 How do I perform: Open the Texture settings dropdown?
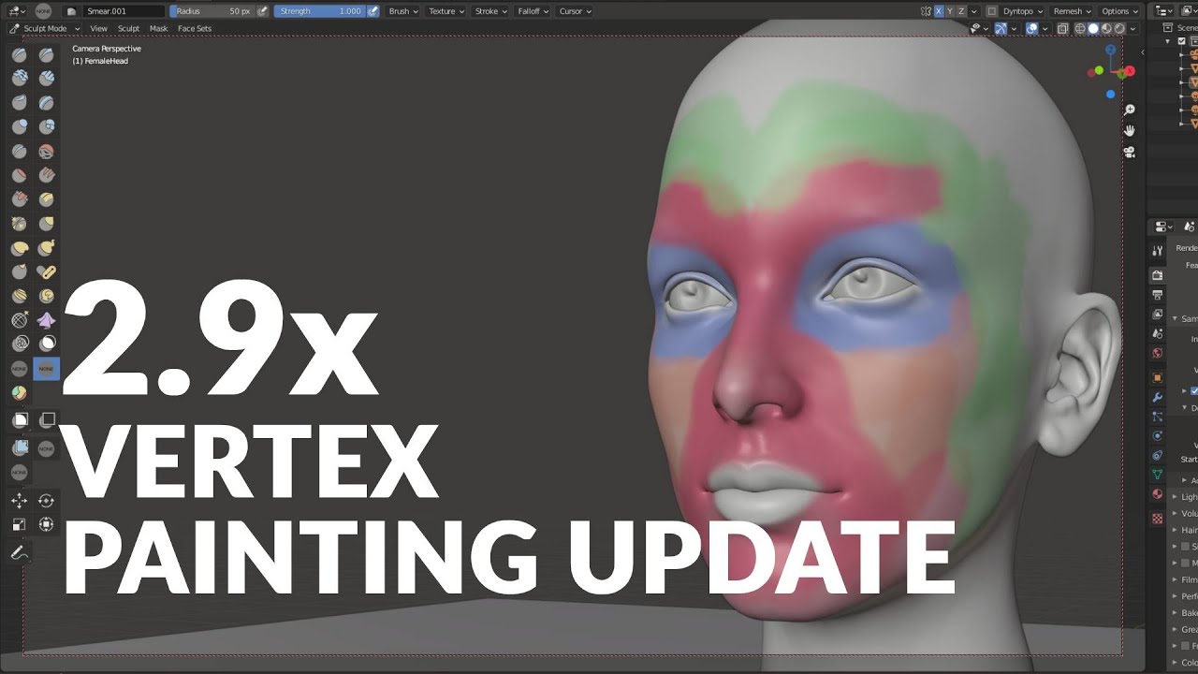click(446, 11)
